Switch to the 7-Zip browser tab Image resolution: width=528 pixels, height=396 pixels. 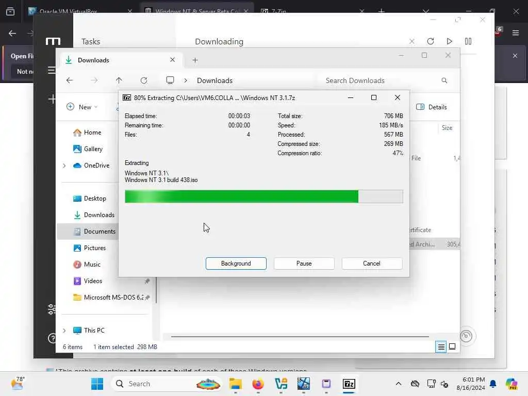click(x=311, y=11)
